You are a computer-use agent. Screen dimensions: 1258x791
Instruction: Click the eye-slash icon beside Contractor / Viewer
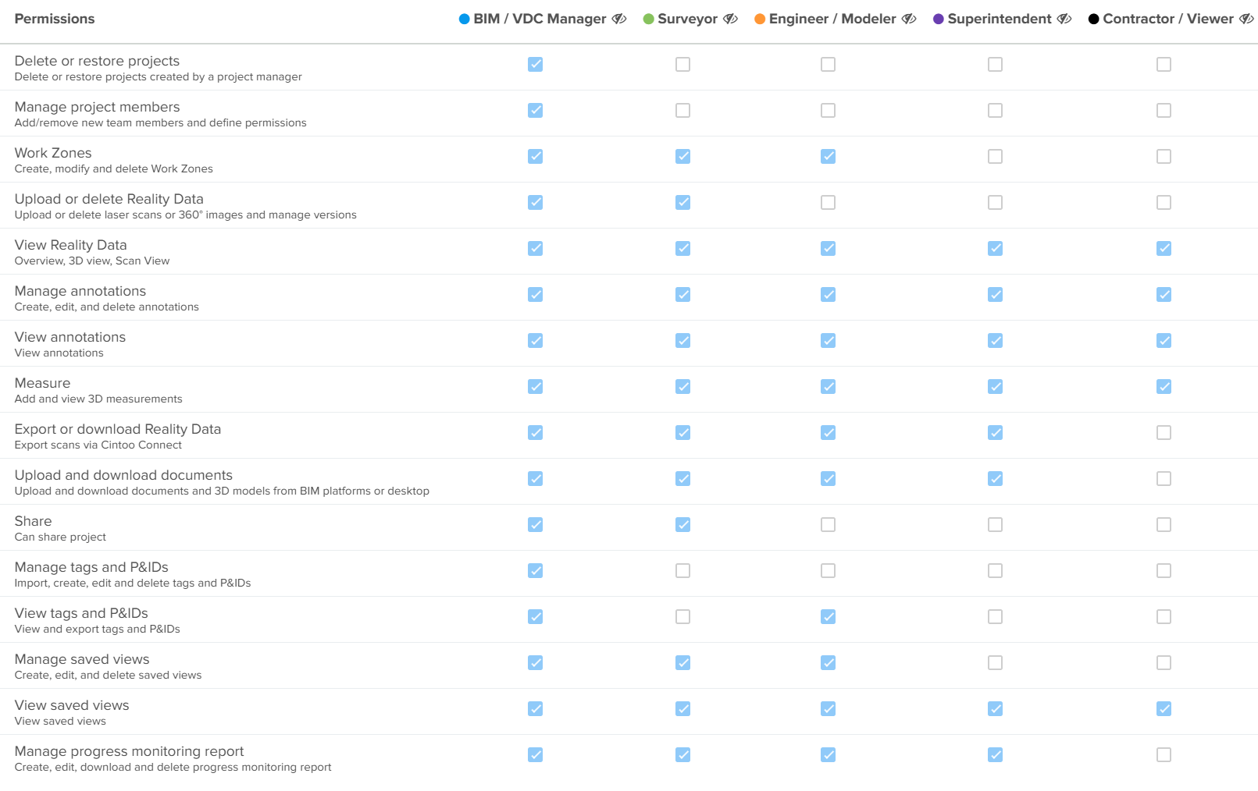pos(1246,19)
